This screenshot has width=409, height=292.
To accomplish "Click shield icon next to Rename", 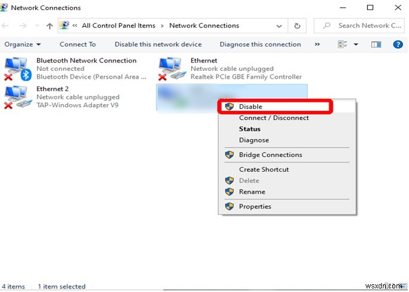I will tap(229, 192).
